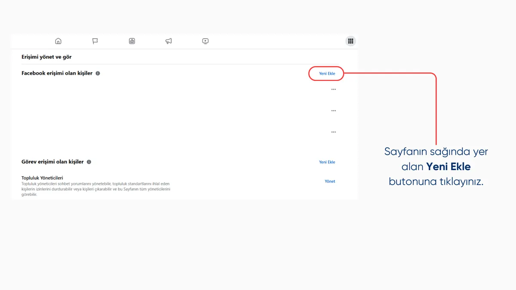Click Yönet next to Topluluk Yöneticileri
The height and width of the screenshot is (290, 516).
[330, 181]
